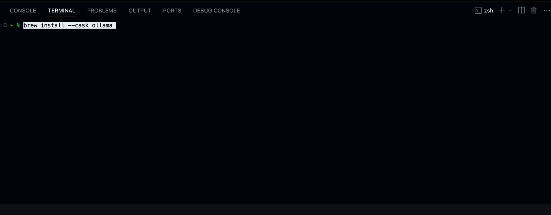
Task: Open the more actions ellipsis menu
Action: [547, 10]
